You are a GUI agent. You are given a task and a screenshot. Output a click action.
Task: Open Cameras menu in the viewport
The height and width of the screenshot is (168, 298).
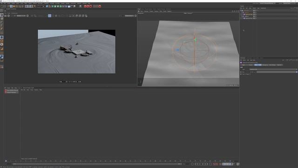(x=146, y=11)
